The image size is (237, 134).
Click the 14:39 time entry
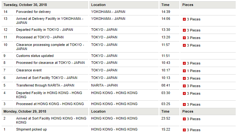[165, 12]
